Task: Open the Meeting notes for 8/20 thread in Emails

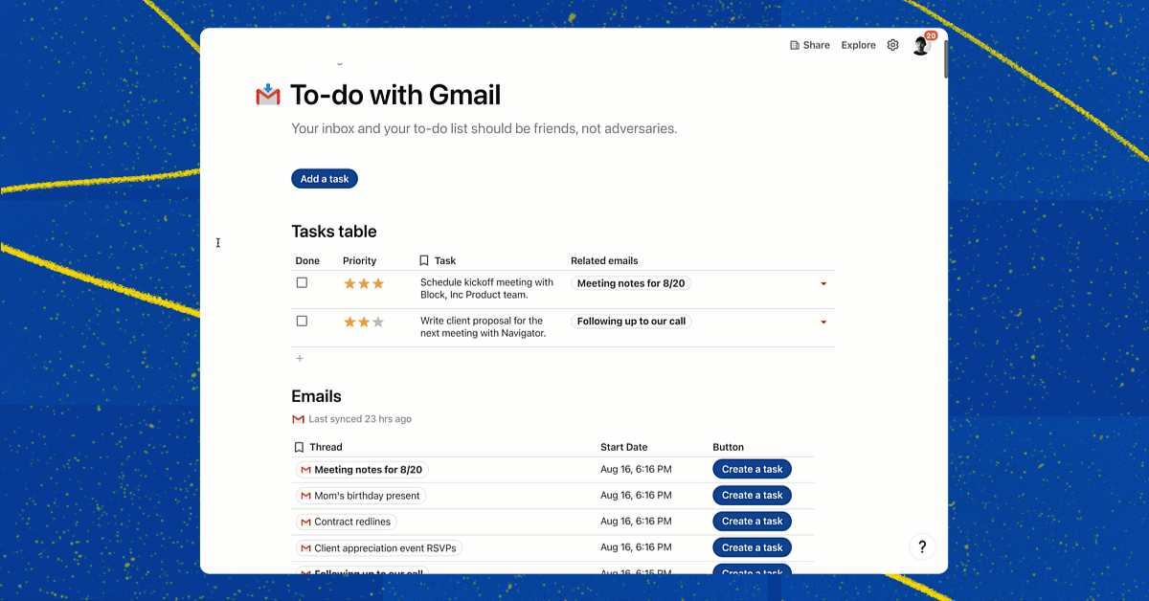Action: [361, 470]
